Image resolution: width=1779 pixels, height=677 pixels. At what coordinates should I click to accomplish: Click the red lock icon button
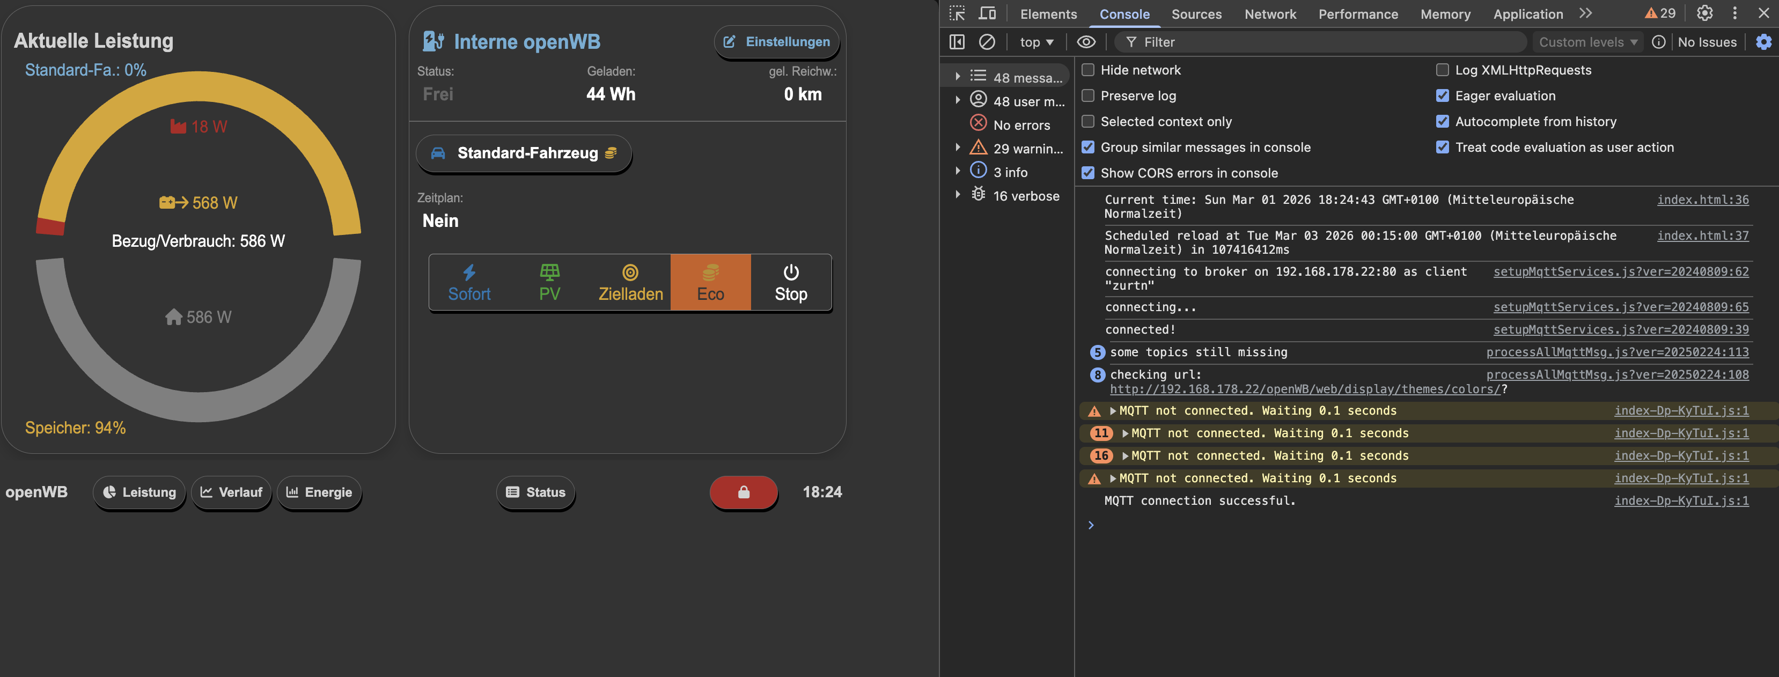pos(743,492)
